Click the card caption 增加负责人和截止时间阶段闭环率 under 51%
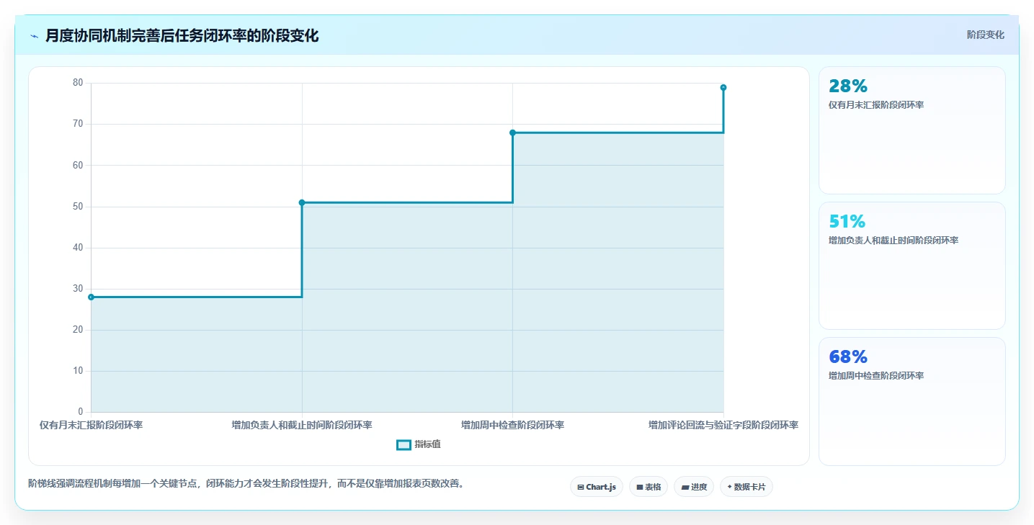Screen dimensions: 1034x525 pos(893,241)
